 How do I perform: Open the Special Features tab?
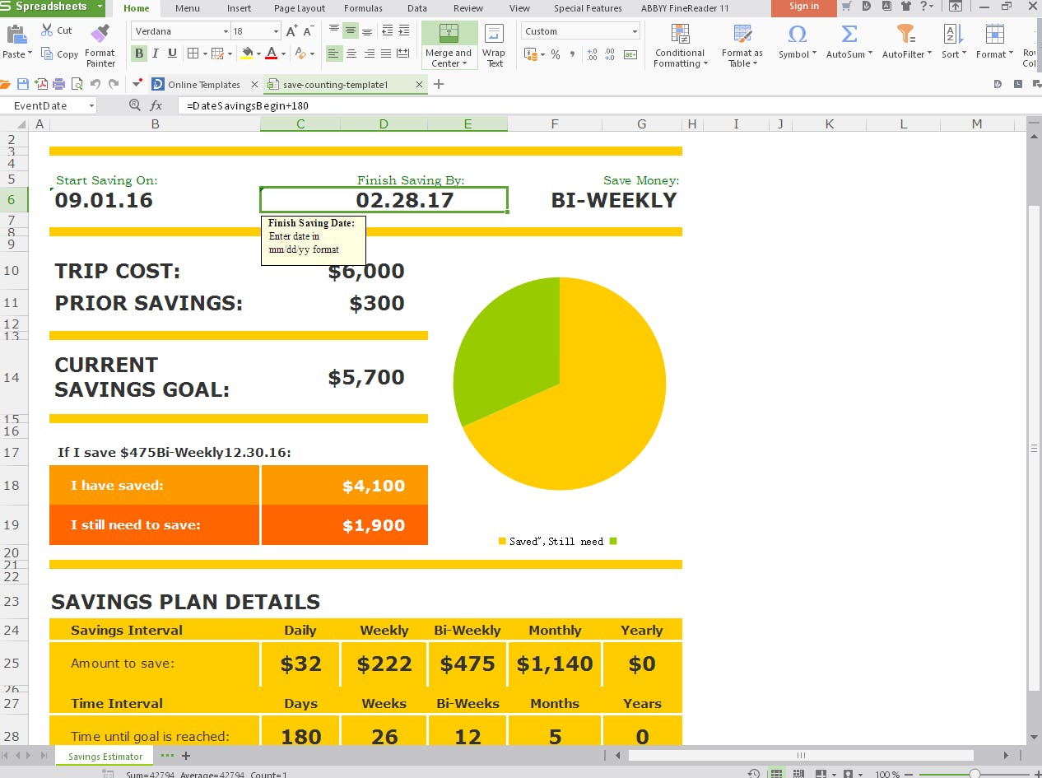point(588,8)
